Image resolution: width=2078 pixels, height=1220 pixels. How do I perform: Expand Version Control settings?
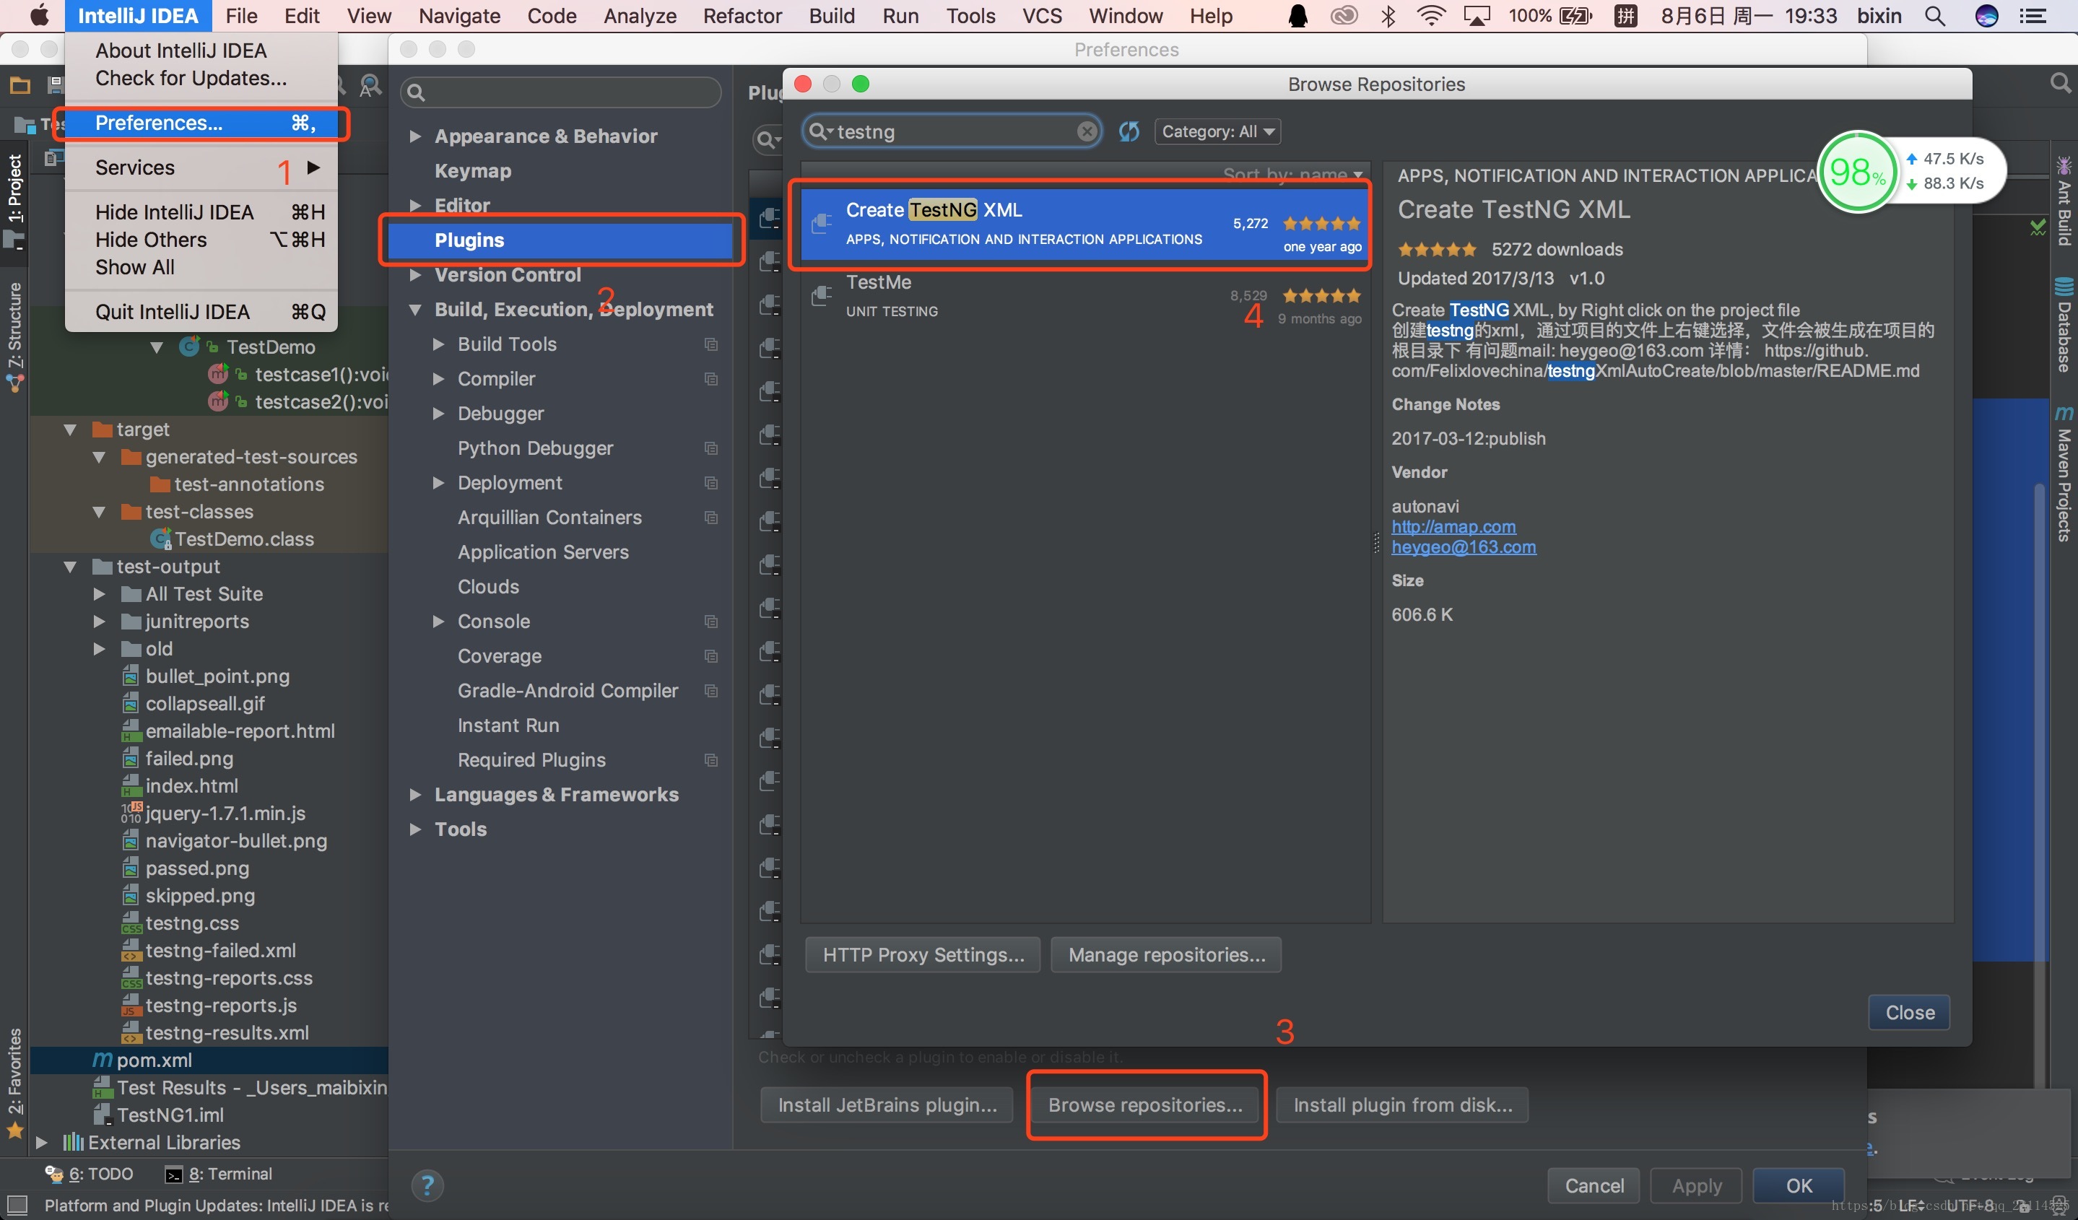[414, 274]
